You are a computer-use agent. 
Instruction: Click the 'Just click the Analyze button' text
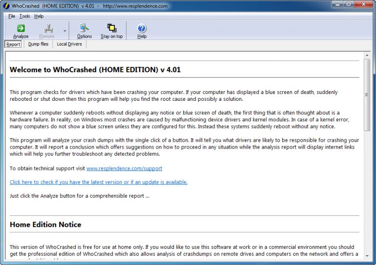coord(80,196)
